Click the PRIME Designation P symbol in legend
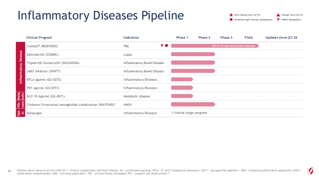Screen dimensions: 319x179 coord(278,20)
